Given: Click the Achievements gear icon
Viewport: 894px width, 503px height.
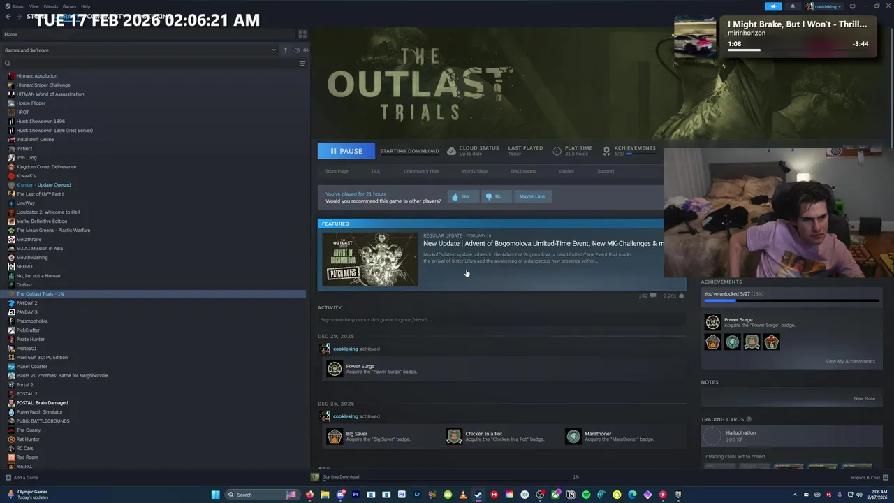Looking at the screenshot, I should click(606, 151).
